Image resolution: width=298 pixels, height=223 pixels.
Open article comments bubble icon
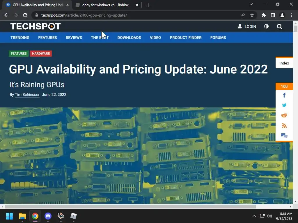point(284,136)
